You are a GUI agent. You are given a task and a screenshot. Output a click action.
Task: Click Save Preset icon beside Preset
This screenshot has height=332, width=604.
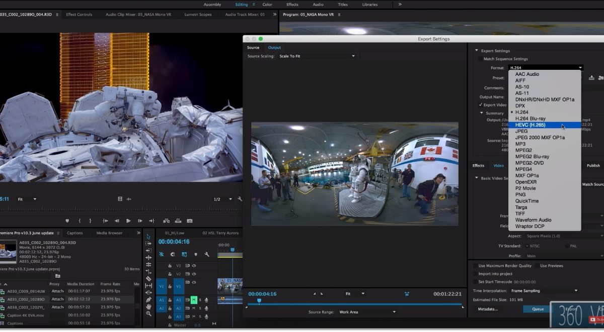pos(591,77)
